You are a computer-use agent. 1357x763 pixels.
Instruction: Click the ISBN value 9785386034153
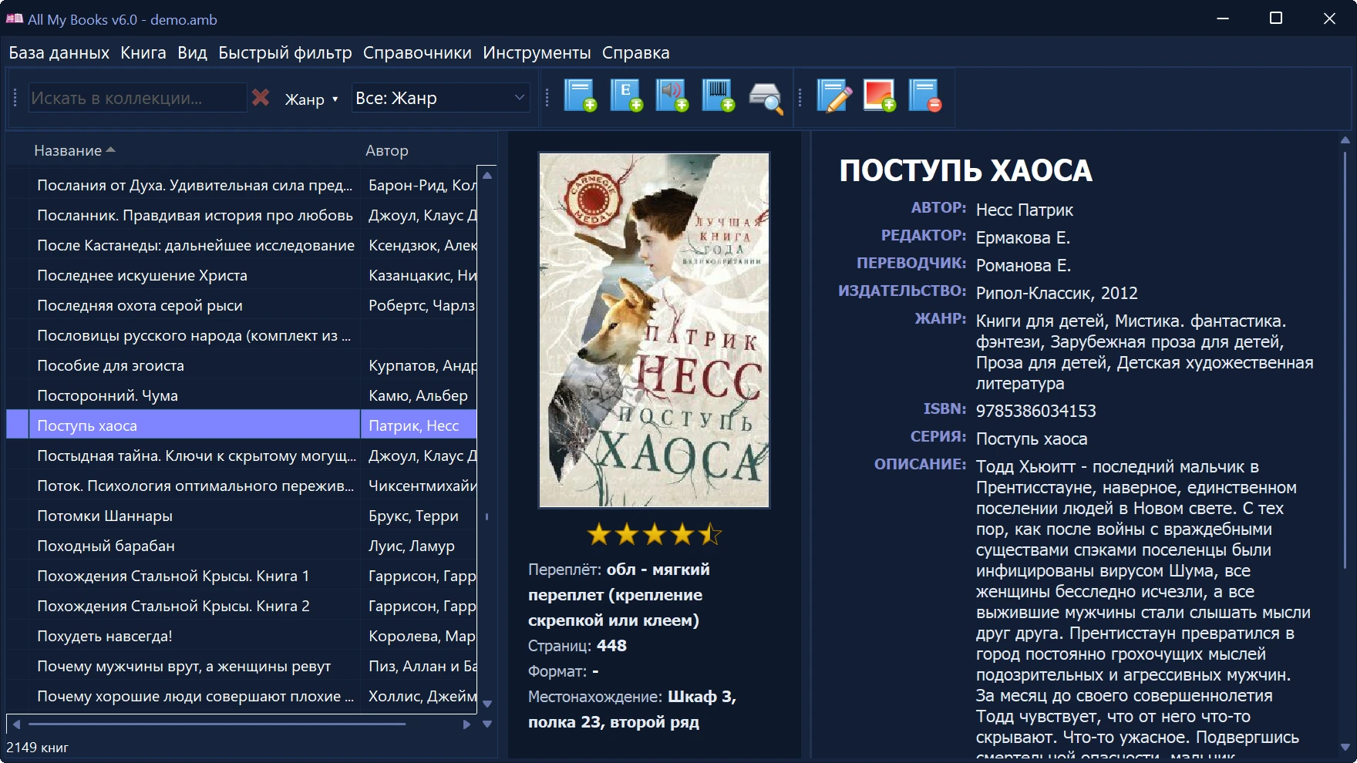pyautogui.click(x=1035, y=411)
